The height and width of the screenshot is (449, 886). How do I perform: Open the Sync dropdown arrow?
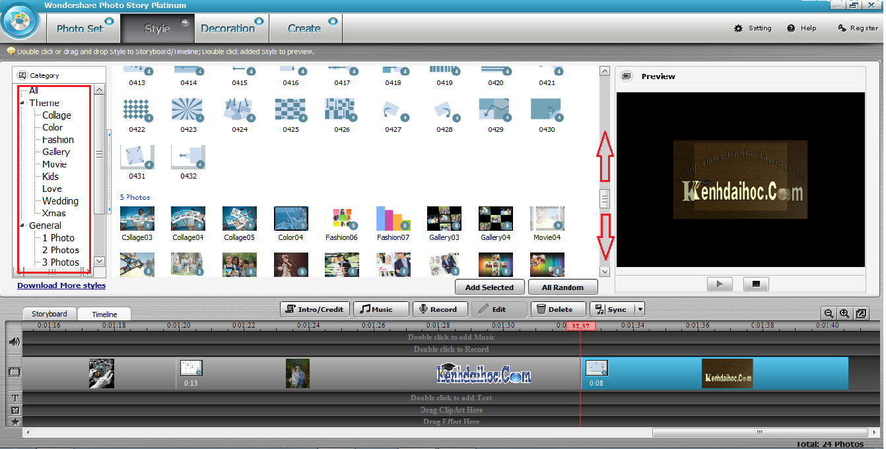[x=639, y=309]
